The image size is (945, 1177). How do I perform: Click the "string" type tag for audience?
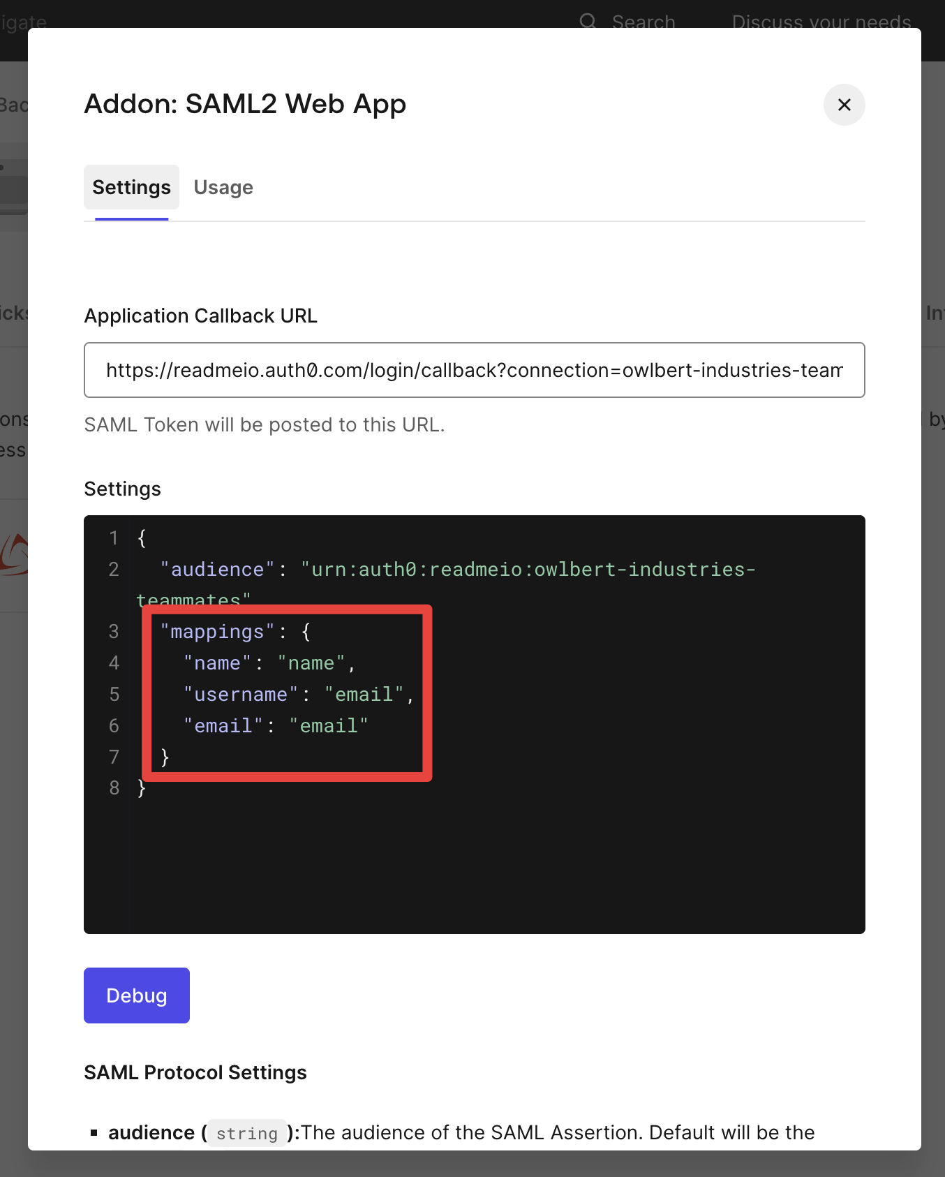click(247, 1133)
